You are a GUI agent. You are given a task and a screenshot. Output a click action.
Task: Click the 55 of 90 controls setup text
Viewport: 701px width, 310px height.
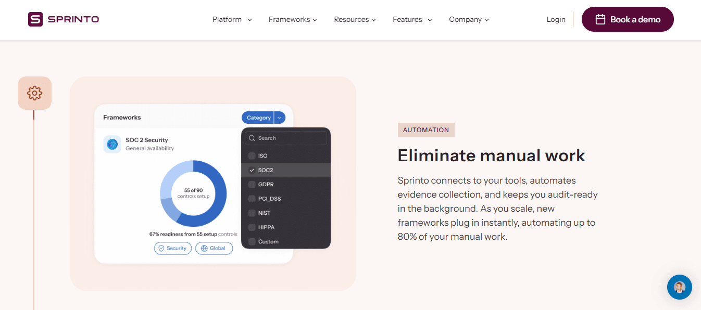[x=193, y=193]
